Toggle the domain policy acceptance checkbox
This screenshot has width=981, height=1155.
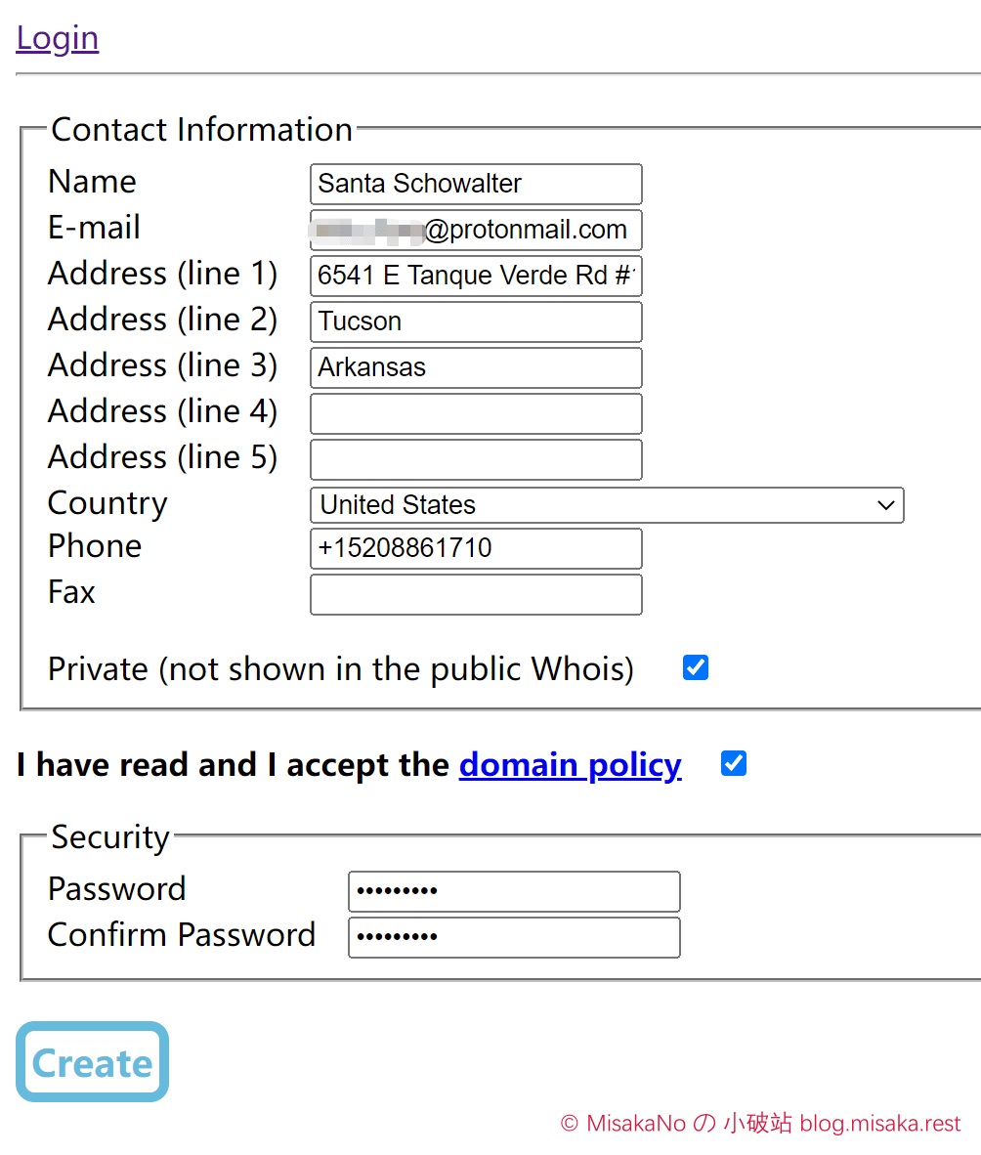pyautogui.click(x=734, y=763)
